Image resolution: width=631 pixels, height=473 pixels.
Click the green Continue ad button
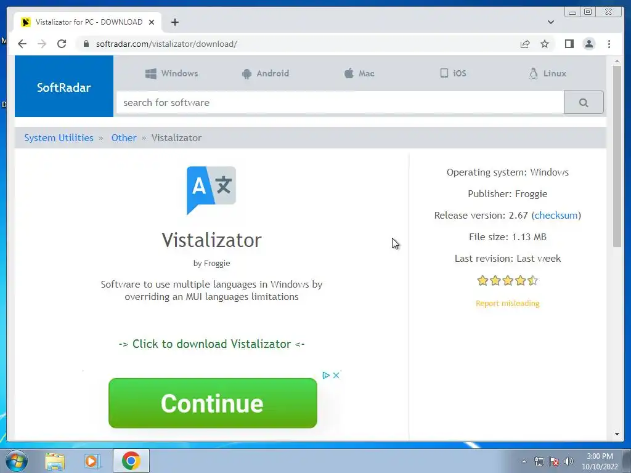[213, 403]
